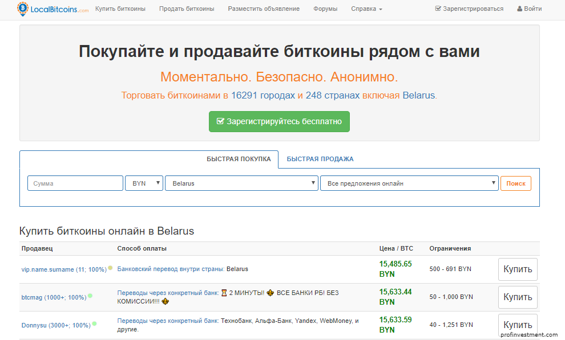Screen dimensions: 565x340
Task: Open the Belarus country selector
Action: 241,183
